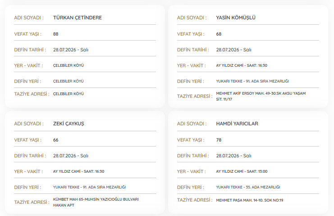
Task: Click Yasin Kömüşlü's vefat yaşı 68
Action: click(x=219, y=34)
